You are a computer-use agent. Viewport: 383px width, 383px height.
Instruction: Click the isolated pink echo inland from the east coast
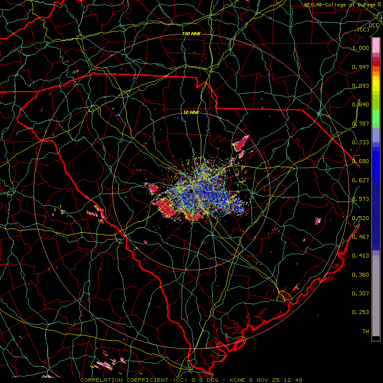tap(318, 221)
